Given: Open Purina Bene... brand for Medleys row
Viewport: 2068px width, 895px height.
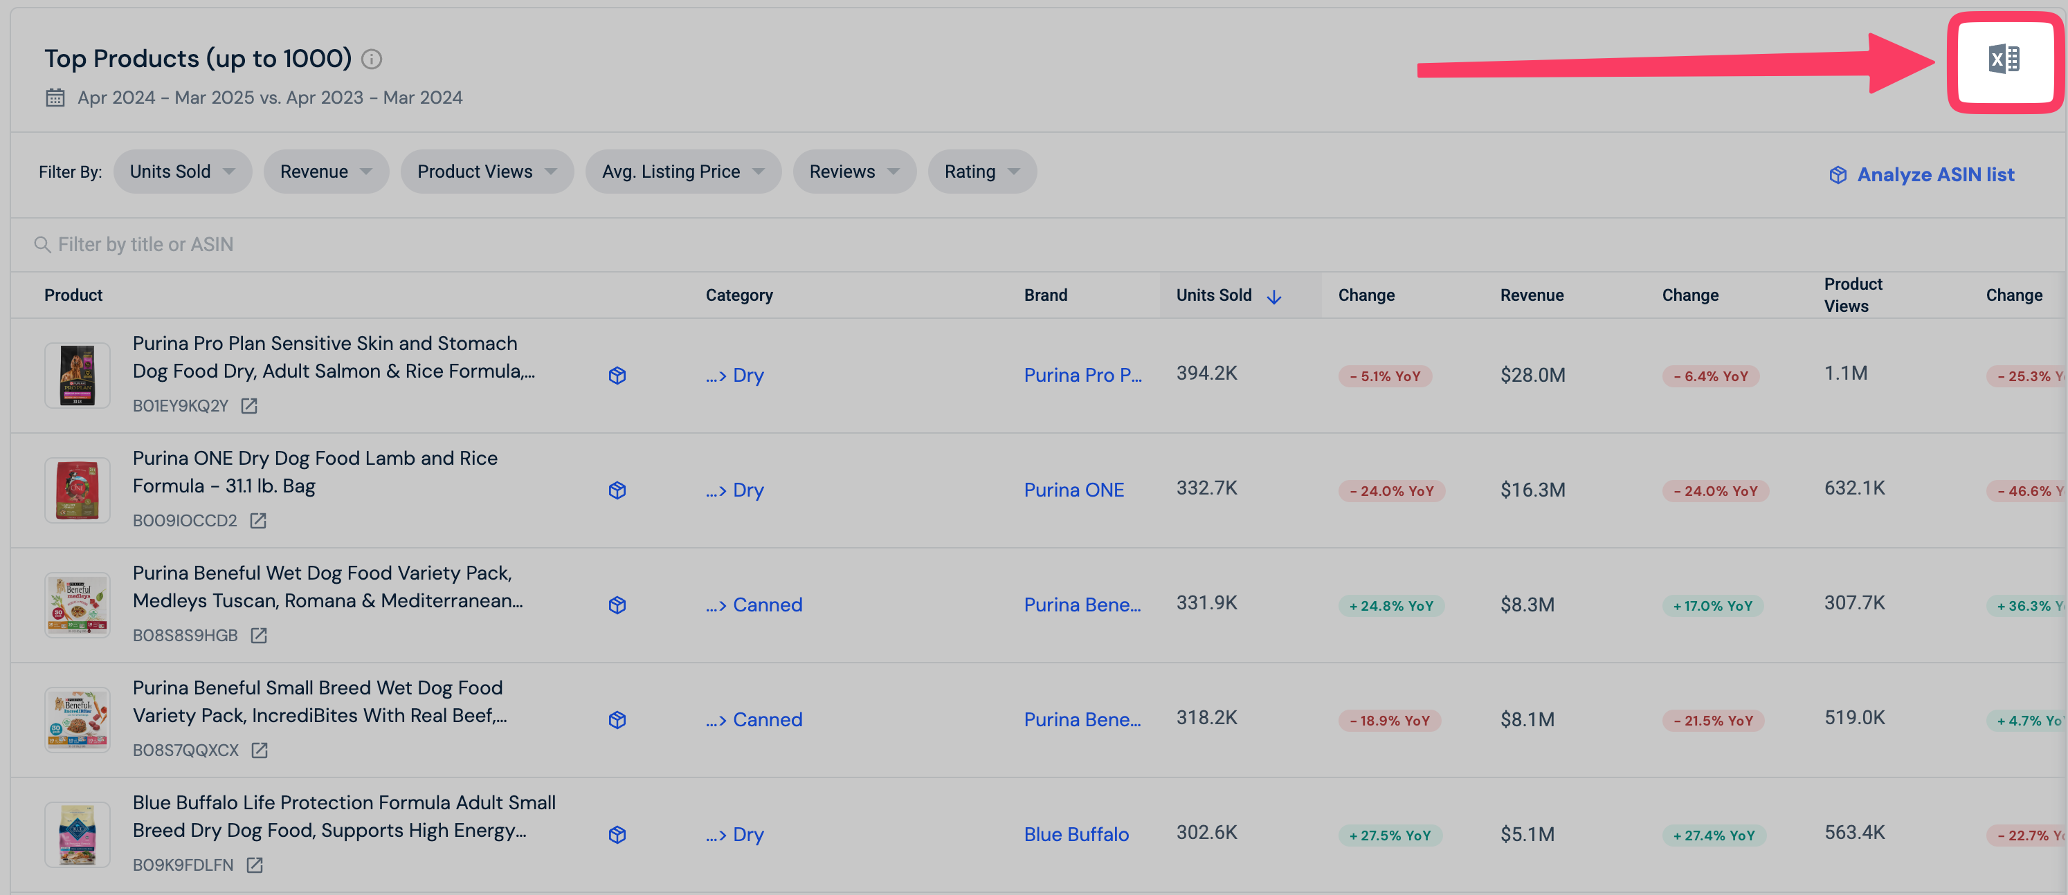Looking at the screenshot, I should 1082,605.
